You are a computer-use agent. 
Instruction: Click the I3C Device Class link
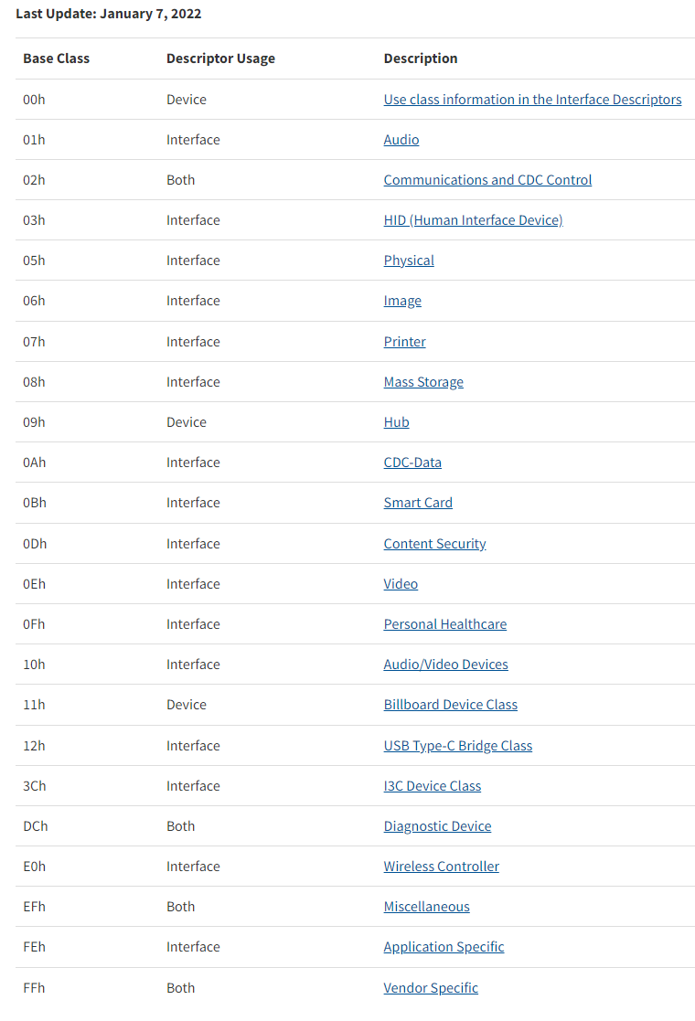tap(432, 786)
